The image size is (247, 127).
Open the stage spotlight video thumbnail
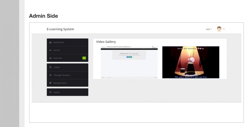click(x=191, y=62)
